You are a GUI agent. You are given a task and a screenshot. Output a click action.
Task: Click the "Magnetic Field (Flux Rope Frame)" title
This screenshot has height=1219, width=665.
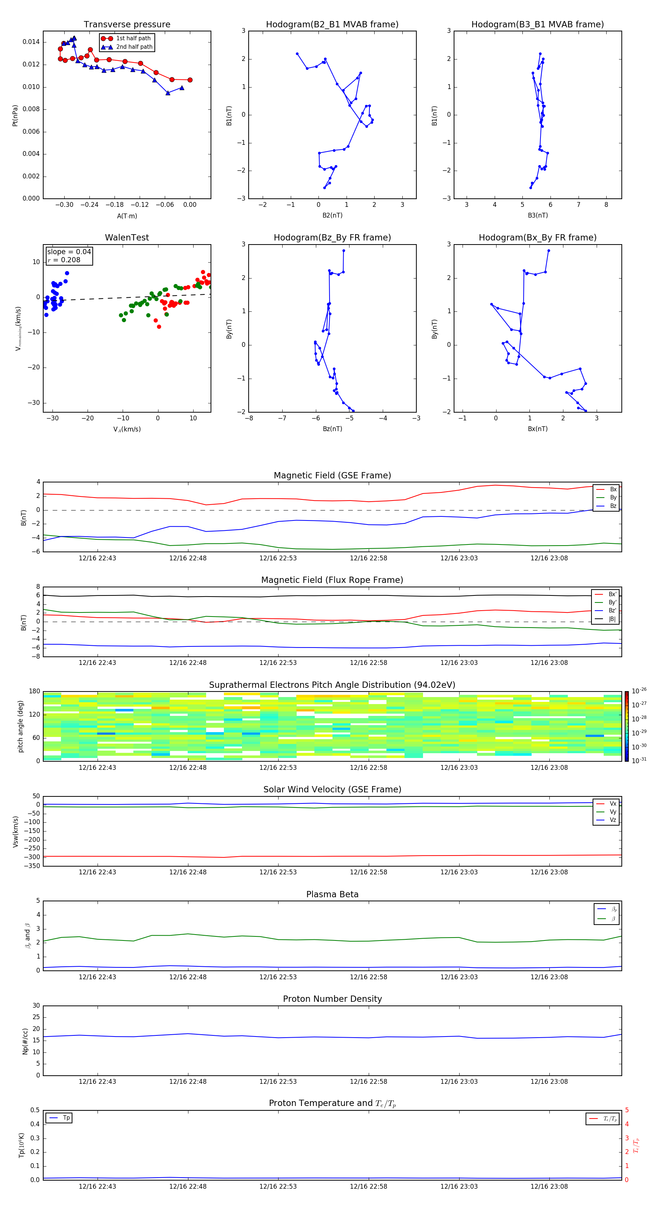(x=332, y=580)
